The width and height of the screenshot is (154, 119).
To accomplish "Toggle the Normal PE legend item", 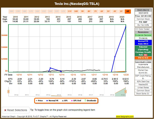I will pyautogui.click(x=52, y=100).
